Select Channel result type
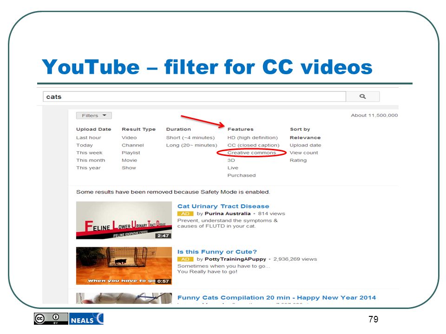Viewport: 446px width, 334px height. click(133, 145)
